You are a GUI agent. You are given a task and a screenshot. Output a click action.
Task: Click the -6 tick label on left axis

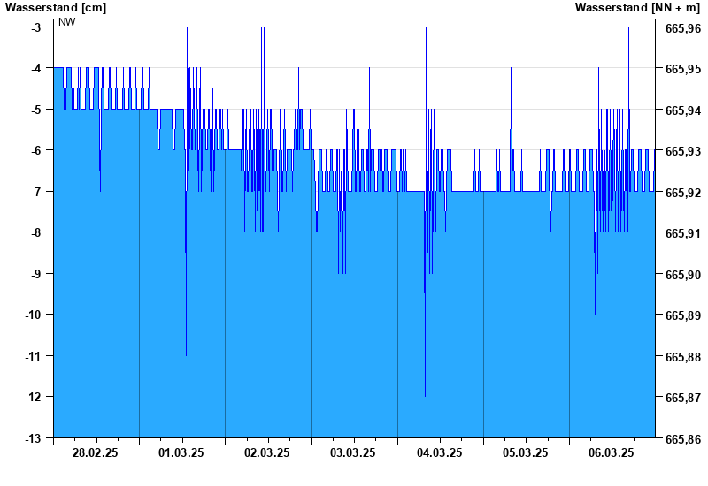35,150
